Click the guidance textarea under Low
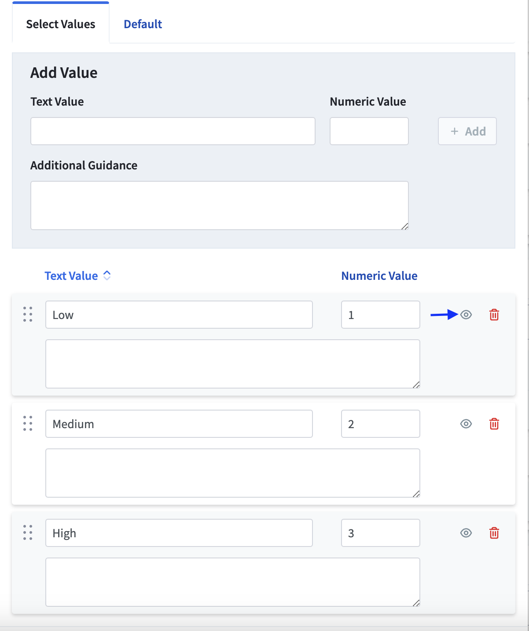This screenshot has height=631, width=529. pyautogui.click(x=233, y=364)
